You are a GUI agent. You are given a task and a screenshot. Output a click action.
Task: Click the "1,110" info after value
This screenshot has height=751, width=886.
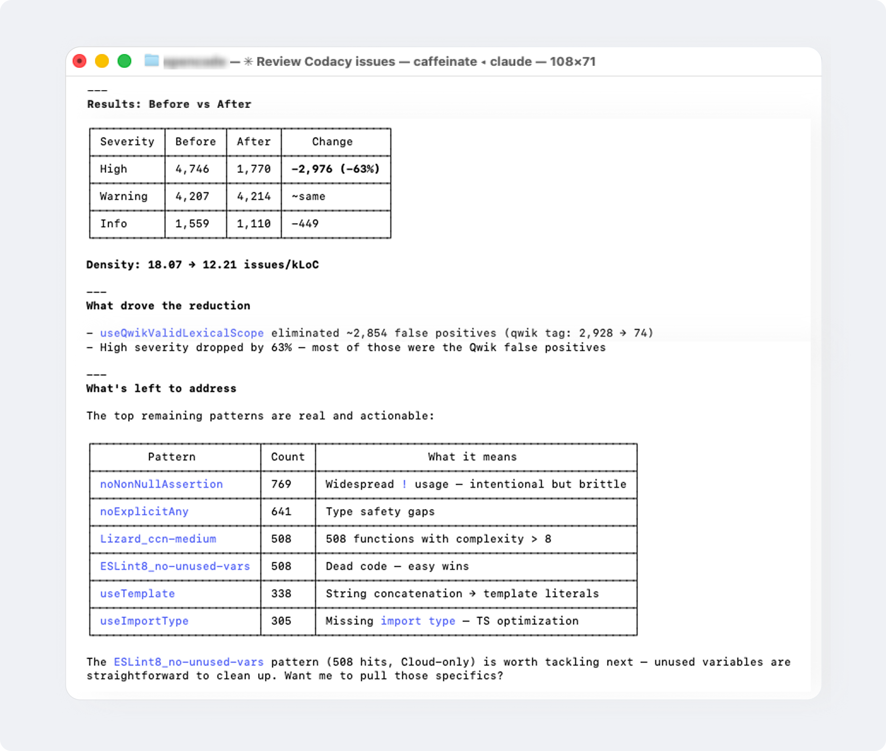pyautogui.click(x=254, y=224)
